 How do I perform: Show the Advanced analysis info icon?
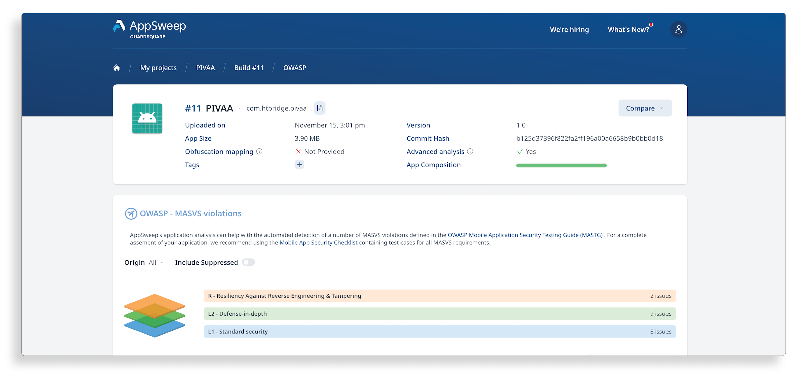tap(470, 152)
